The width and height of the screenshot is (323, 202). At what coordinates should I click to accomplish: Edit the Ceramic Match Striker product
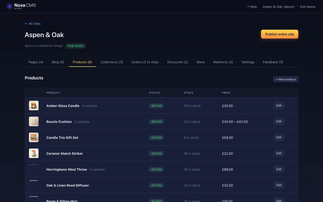pos(279,153)
